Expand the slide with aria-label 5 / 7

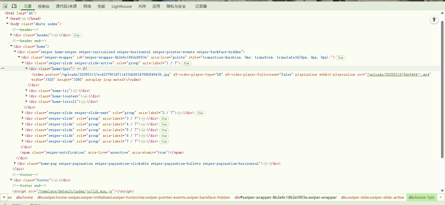23,130
